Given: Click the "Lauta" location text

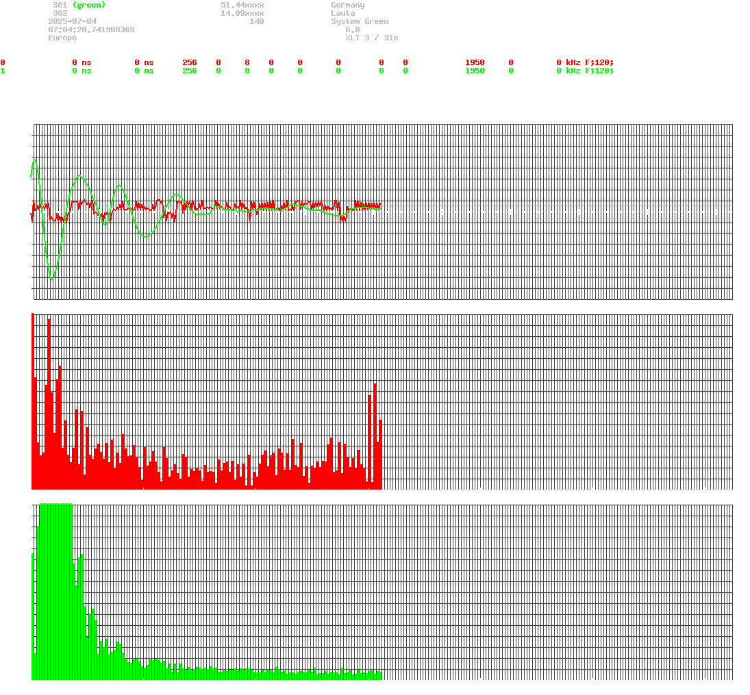Looking at the screenshot, I should 343,14.
